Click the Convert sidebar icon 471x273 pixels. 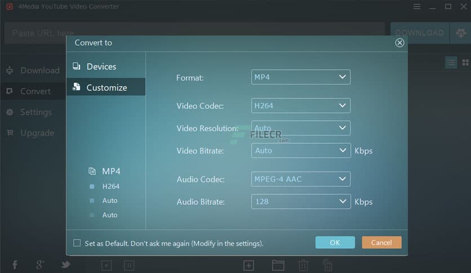pyautogui.click(x=10, y=91)
